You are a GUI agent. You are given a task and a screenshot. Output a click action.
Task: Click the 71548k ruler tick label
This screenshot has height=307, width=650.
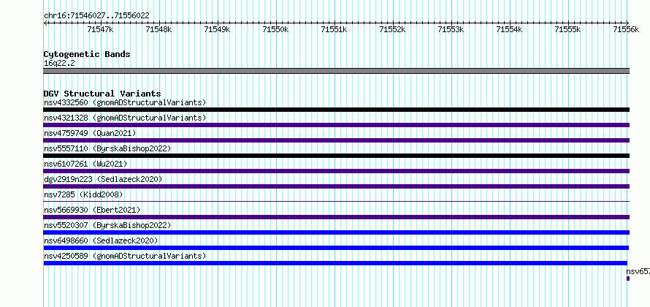159,29
